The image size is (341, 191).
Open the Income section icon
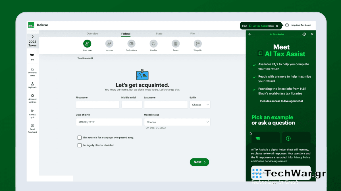[x=109, y=44]
